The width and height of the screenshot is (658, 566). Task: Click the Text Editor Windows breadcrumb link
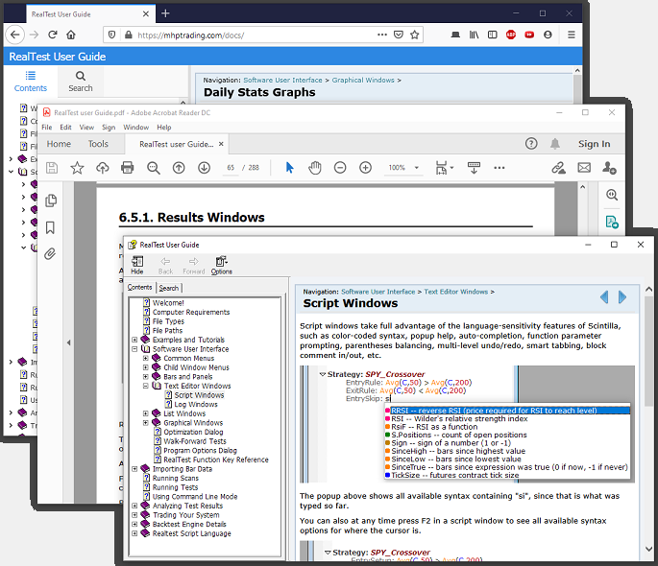coord(456,291)
